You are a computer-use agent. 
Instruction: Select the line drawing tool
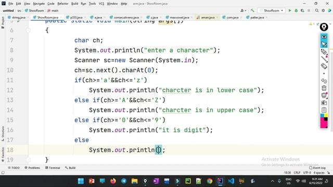(x=324, y=59)
